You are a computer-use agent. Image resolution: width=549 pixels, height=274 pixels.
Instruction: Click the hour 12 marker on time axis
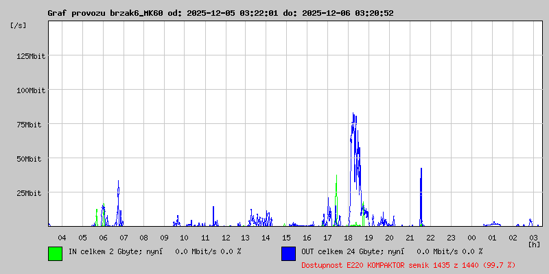coord(226,238)
